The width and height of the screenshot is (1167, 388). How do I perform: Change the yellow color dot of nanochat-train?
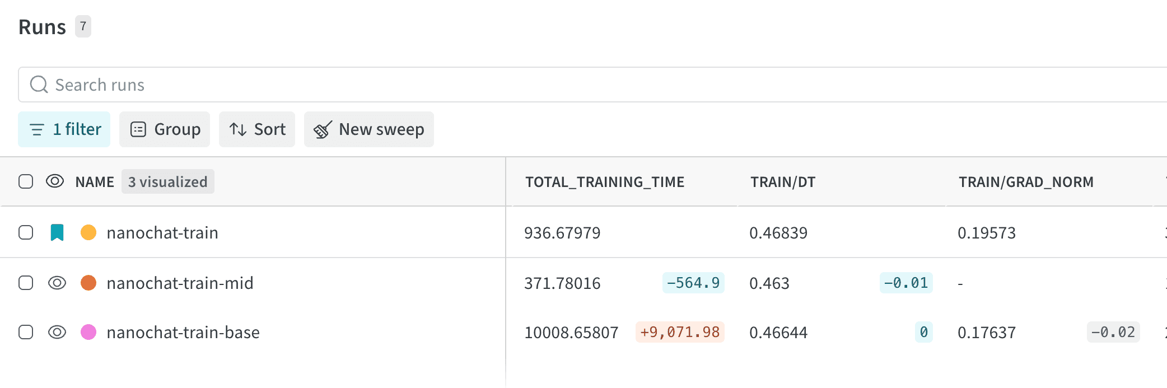pos(88,232)
